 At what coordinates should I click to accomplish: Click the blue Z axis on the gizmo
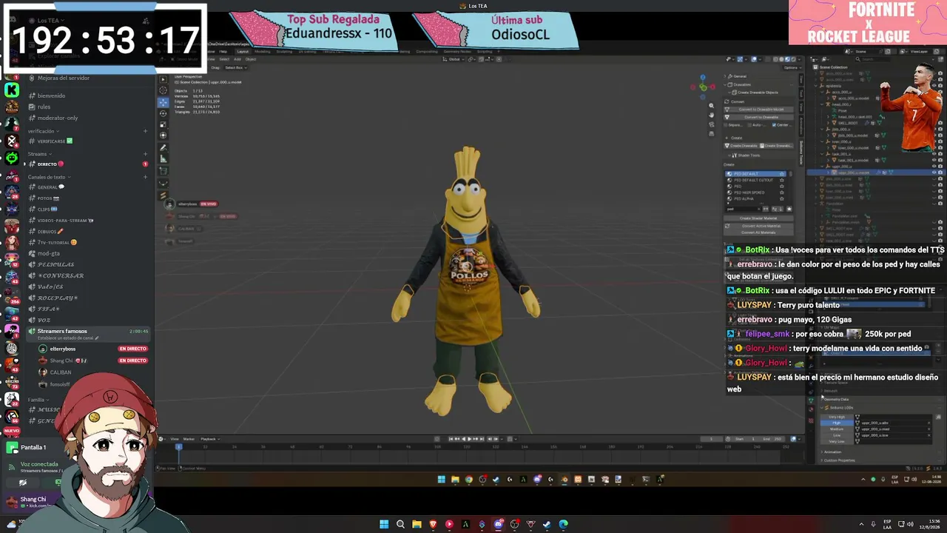point(703,77)
